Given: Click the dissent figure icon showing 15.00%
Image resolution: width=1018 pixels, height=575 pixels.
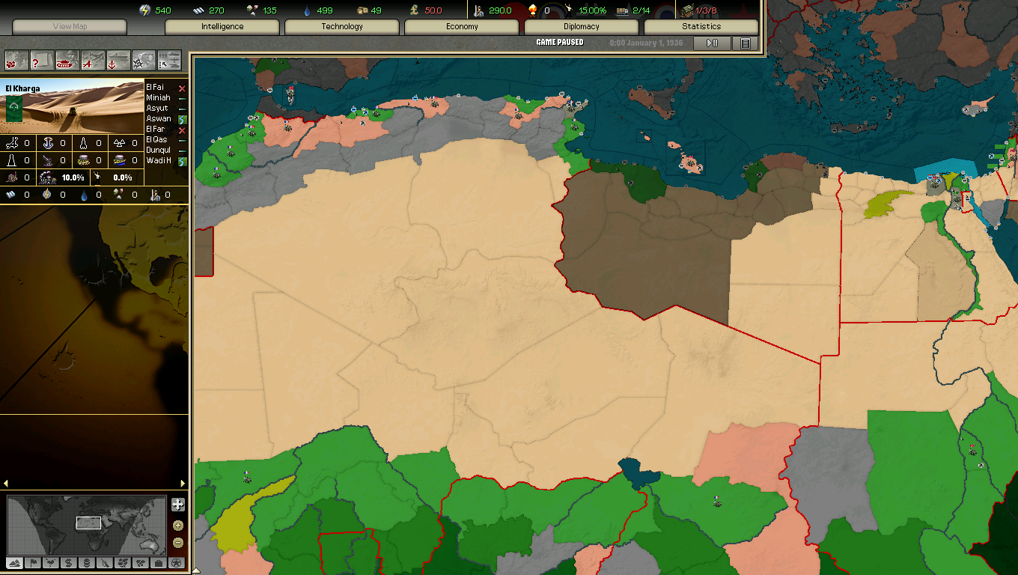Looking at the screenshot, I should point(570,10).
